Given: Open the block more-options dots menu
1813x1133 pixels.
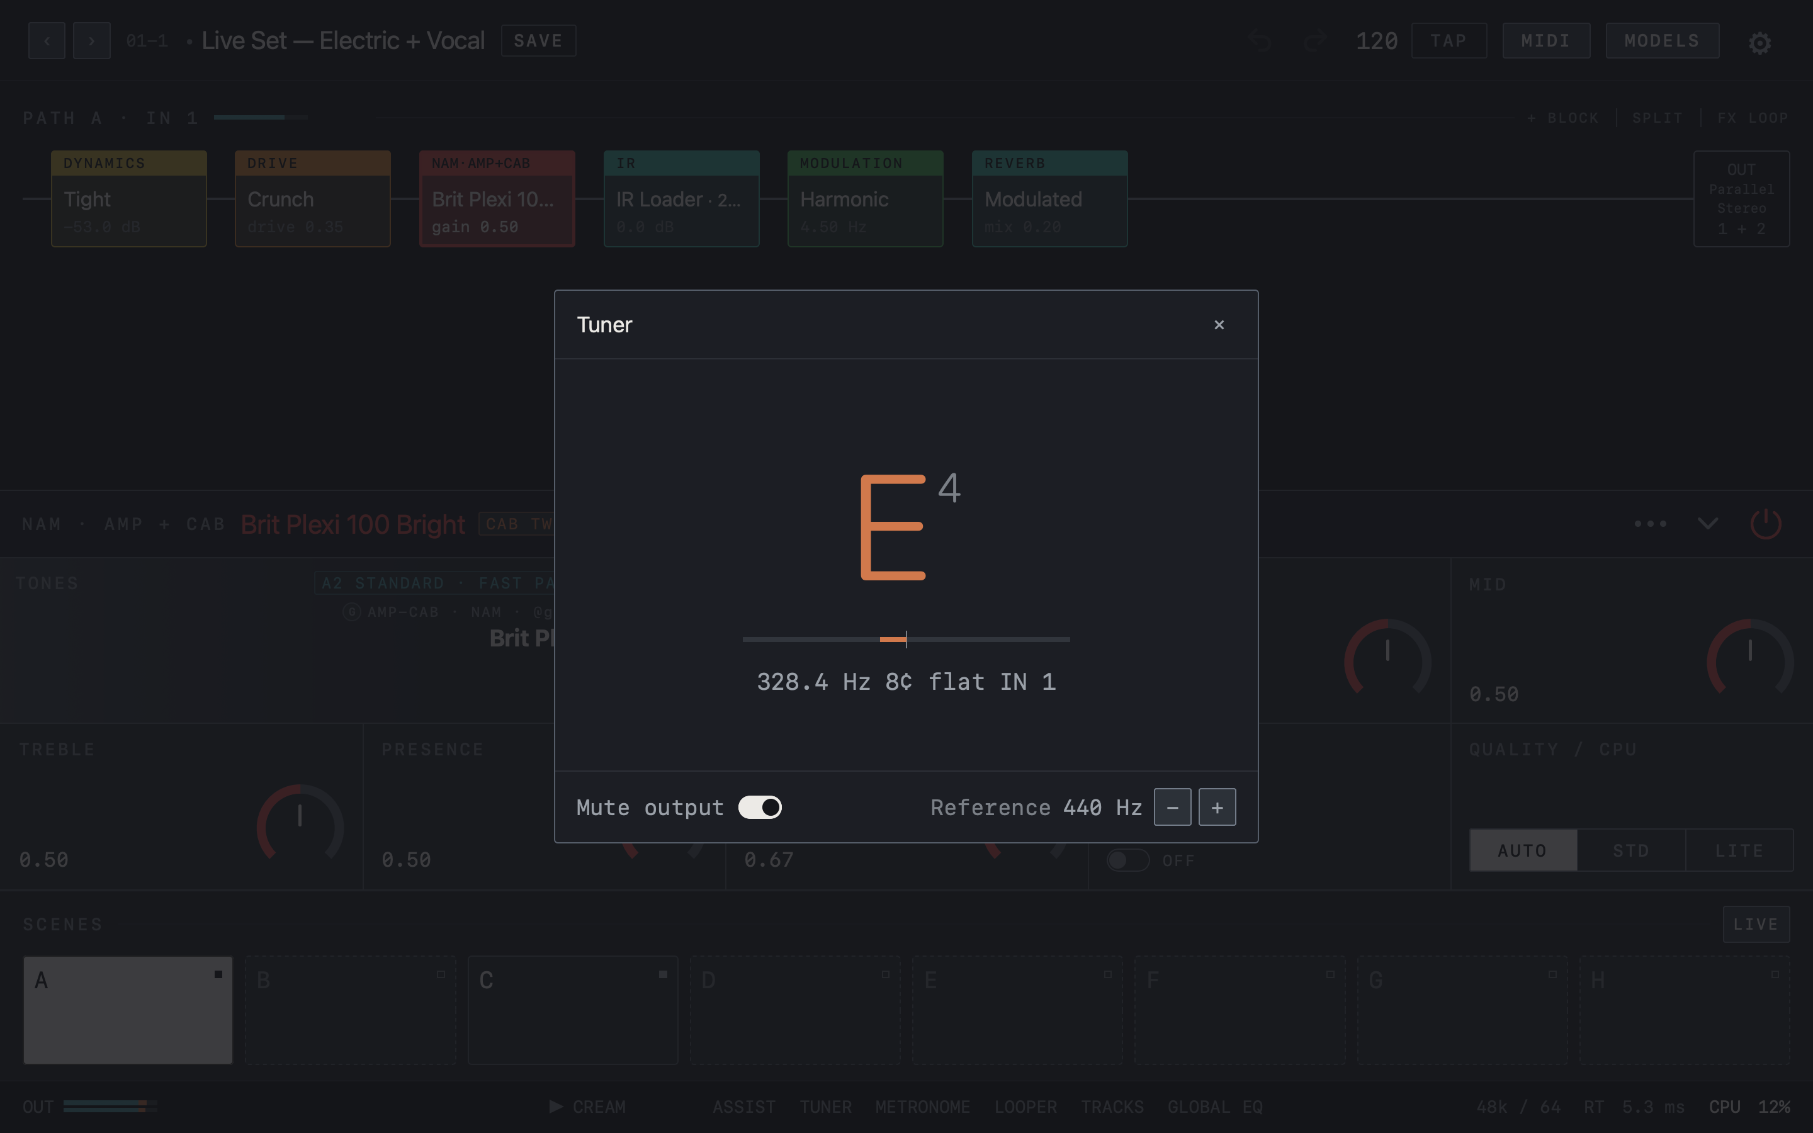Looking at the screenshot, I should 1651,524.
